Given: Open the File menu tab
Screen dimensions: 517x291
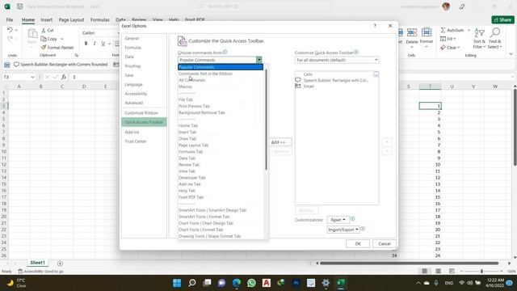Looking at the screenshot, I should (10, 19).
